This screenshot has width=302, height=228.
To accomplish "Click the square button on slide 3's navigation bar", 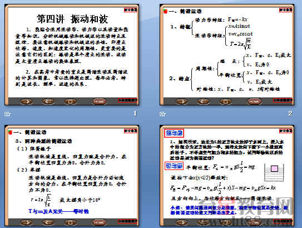I will 70,222.
